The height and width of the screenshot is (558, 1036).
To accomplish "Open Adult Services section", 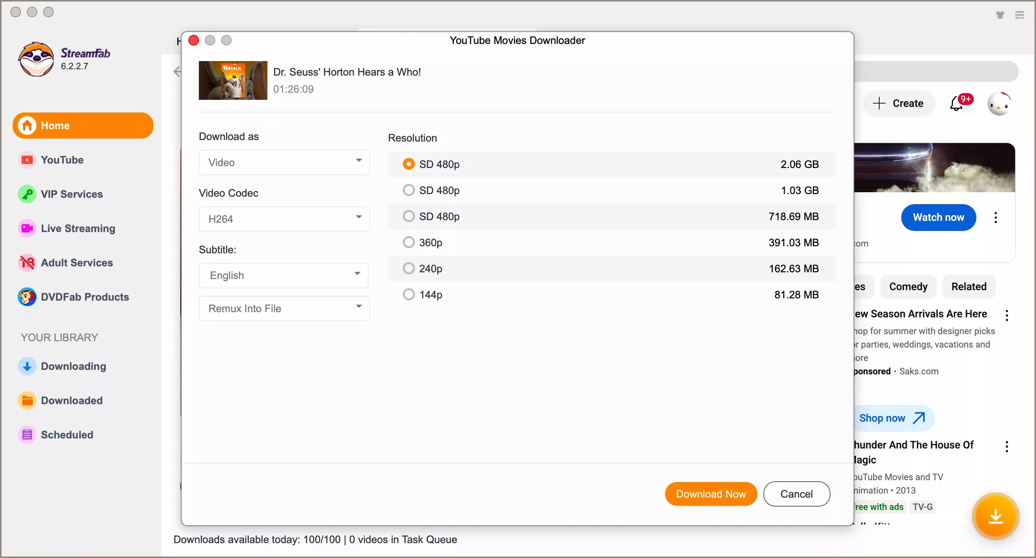I will 77,262.
